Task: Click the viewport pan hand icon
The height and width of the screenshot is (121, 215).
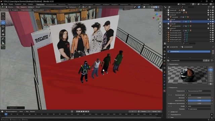Action: [x=160, y=27]
